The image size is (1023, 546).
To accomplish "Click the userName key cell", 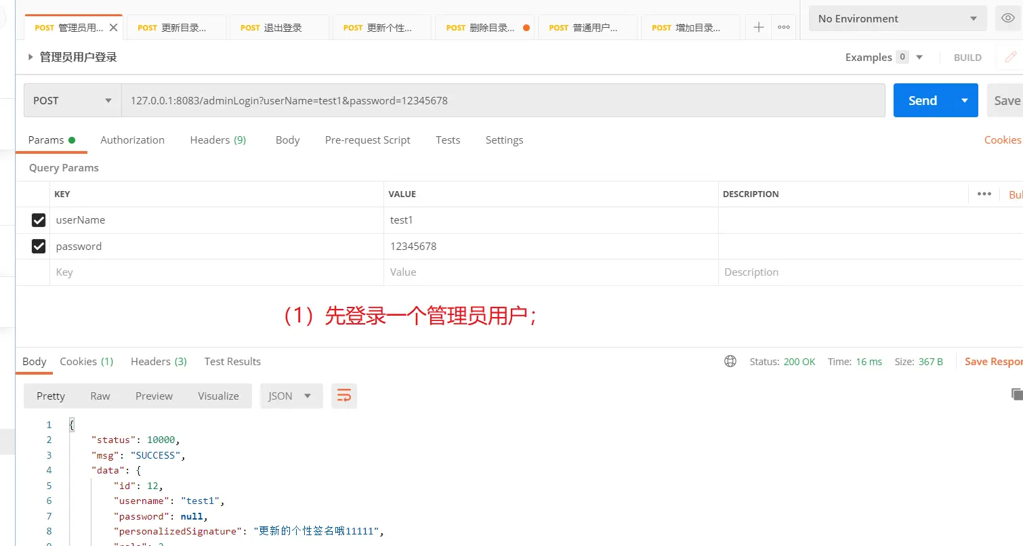I will coord(217,220).
